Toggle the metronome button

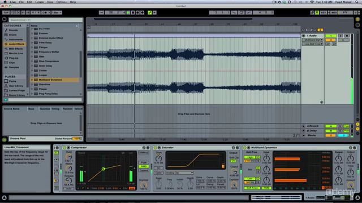pyautogui.click(x=45, y=12)
